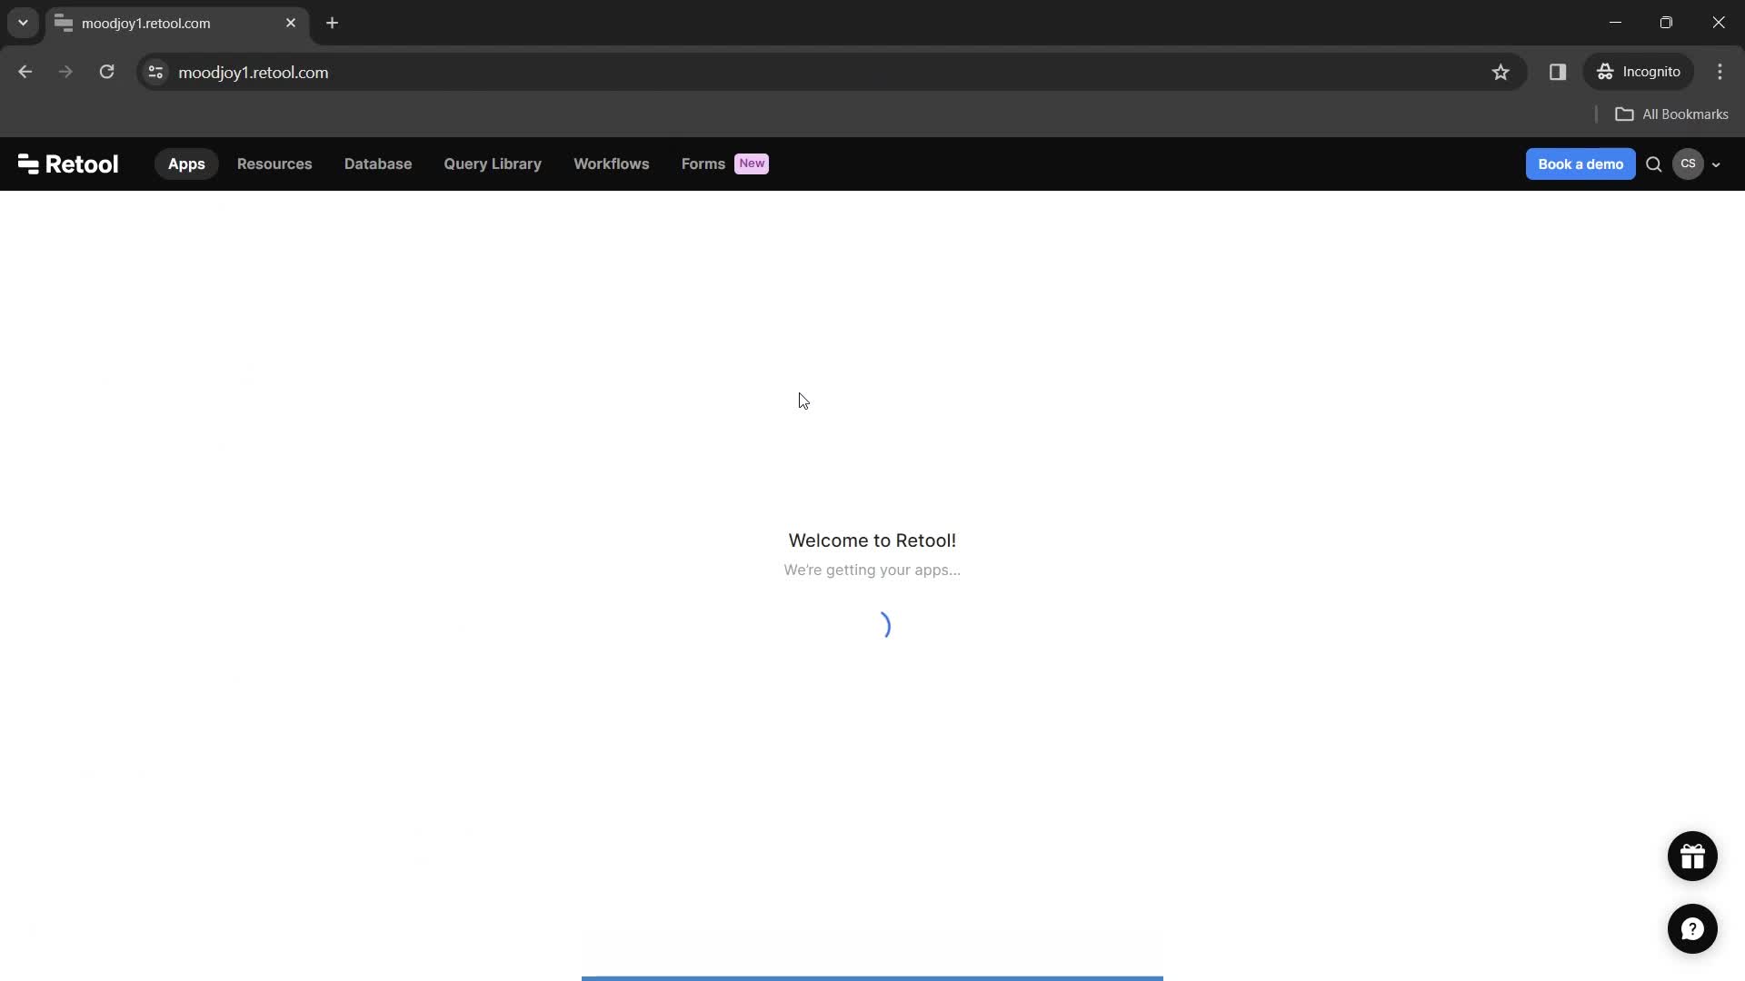Image resolution: width=1745 pixels, height=981 pixels.
Task: Click the browser tab add button
Action: pos(332,23)
